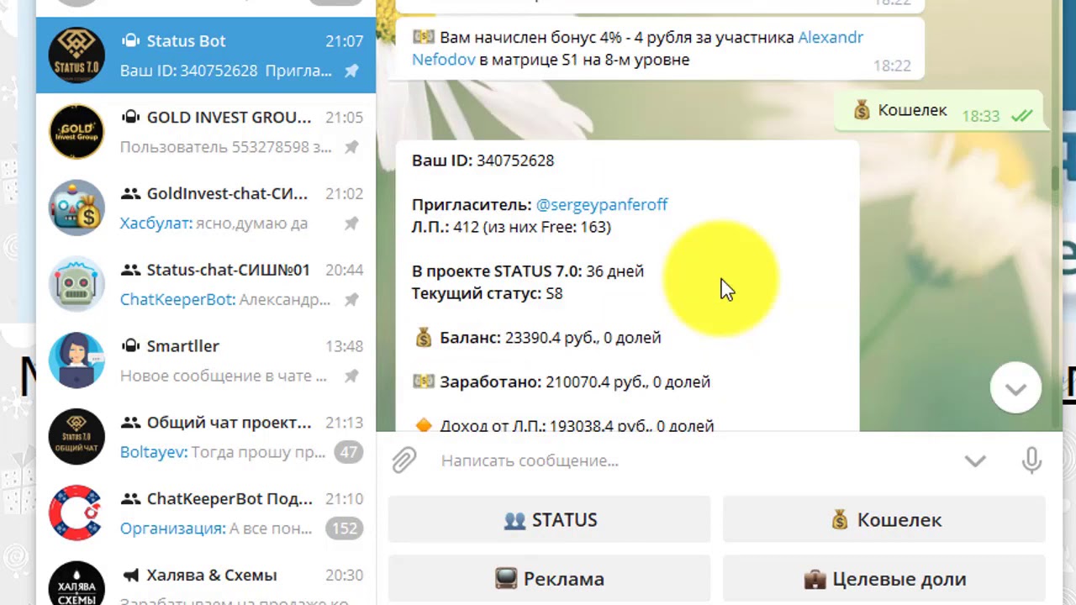Viewport: 1076px width, 605px height.
Task: Click the banknote icon next to Заработано
Action: [424, 381]
